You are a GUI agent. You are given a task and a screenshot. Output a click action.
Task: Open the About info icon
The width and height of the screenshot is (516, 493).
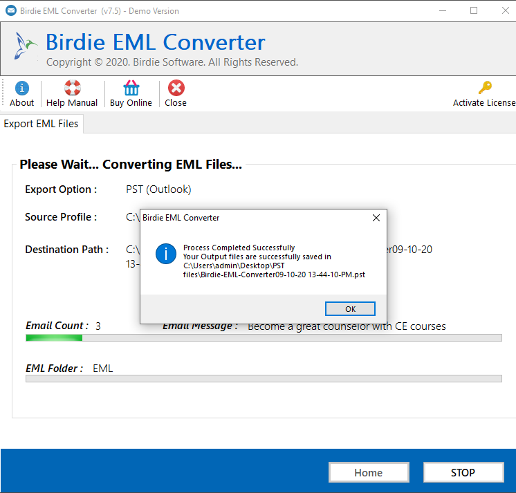21,88
